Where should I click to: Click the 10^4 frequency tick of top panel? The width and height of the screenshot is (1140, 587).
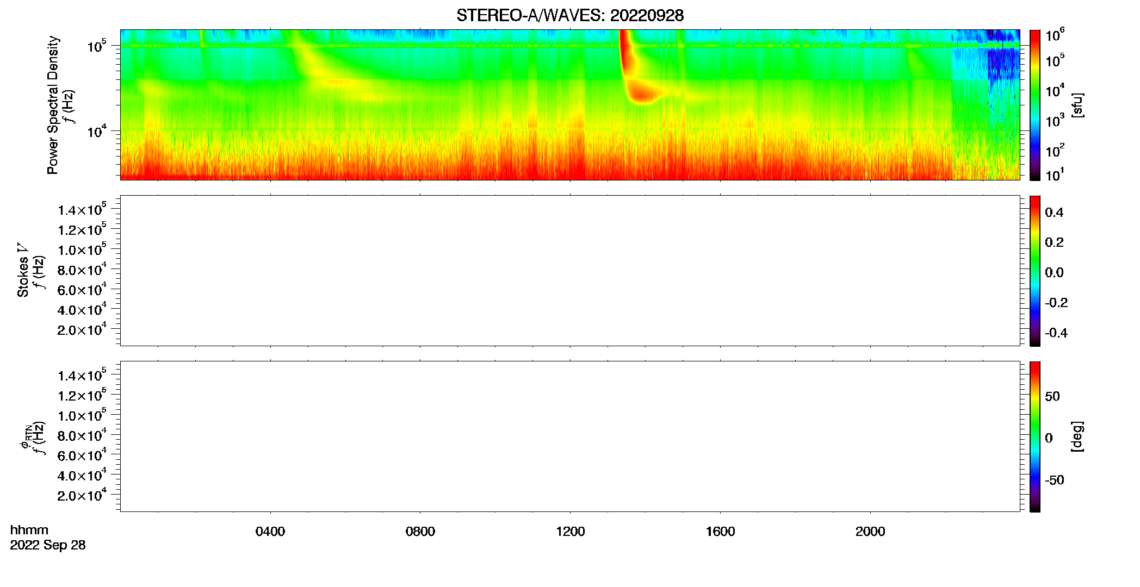point(97,131)
